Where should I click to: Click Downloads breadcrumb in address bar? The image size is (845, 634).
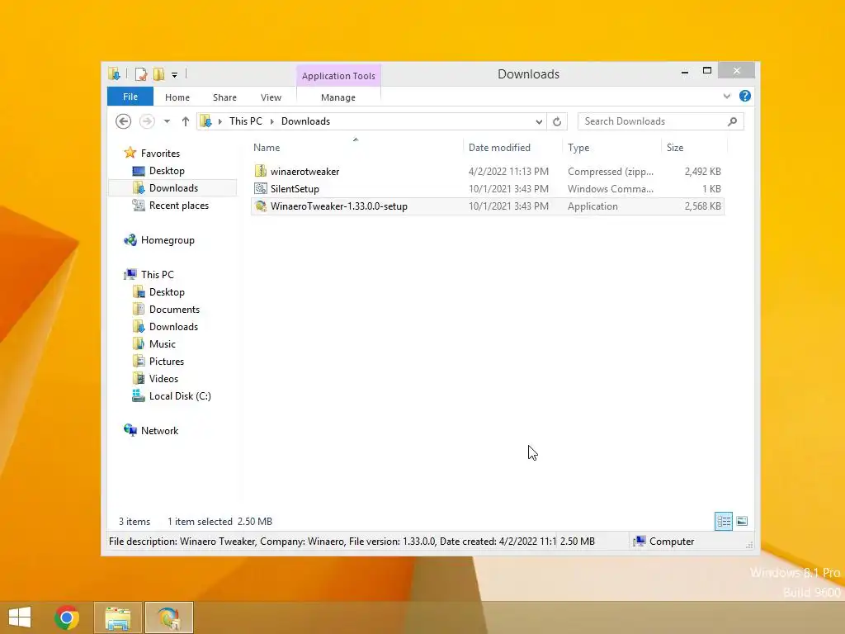point(305,121)
